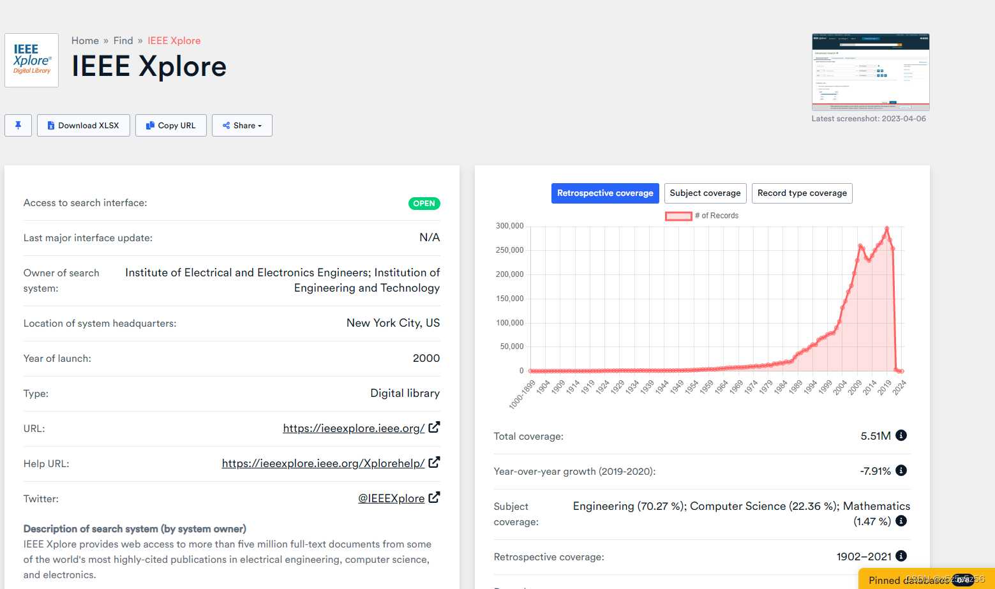Click the 'New York City, US' value

(x=393, y=323)
